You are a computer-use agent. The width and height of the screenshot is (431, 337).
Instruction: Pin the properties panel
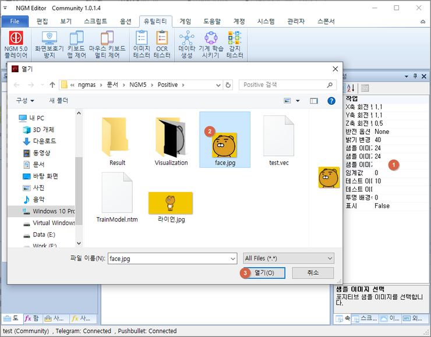pyautogui.click(x=415, y=76)
